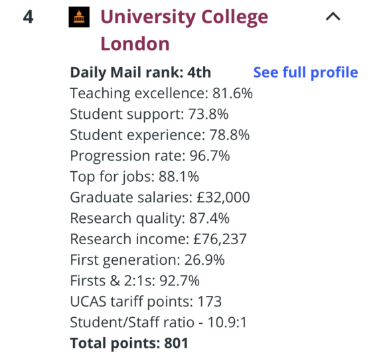This screenshot has height=359, width=391.
Task: Click the Progression rate 96.7% row
Action: [150, 156]
